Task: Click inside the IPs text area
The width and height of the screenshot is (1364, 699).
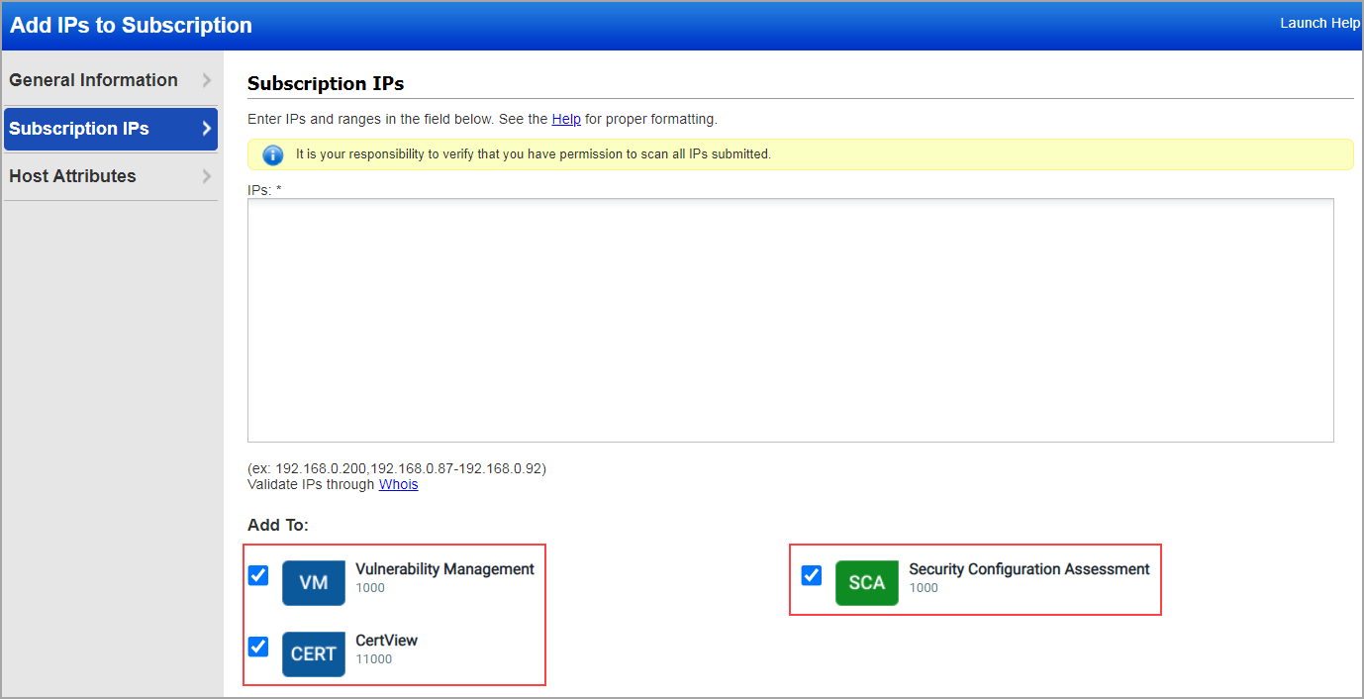Action: (790, 320)
